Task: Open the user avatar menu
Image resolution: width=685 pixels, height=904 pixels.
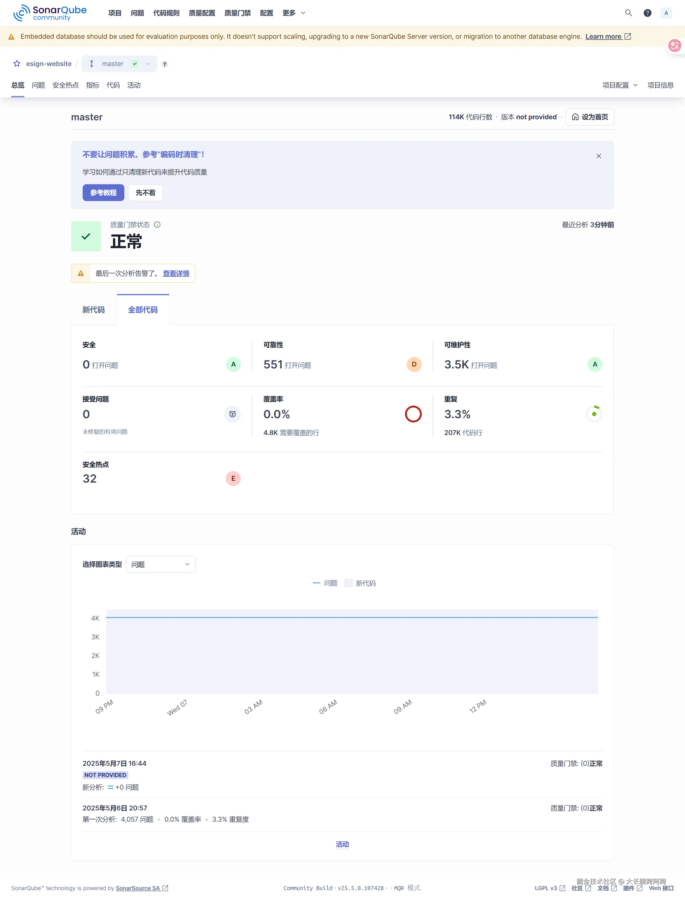Action: coord(666,13)
